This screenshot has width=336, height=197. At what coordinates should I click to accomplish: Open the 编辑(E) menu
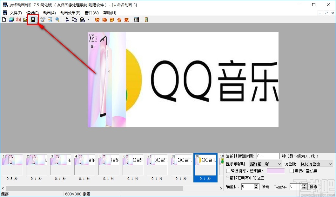coord(33,13)
